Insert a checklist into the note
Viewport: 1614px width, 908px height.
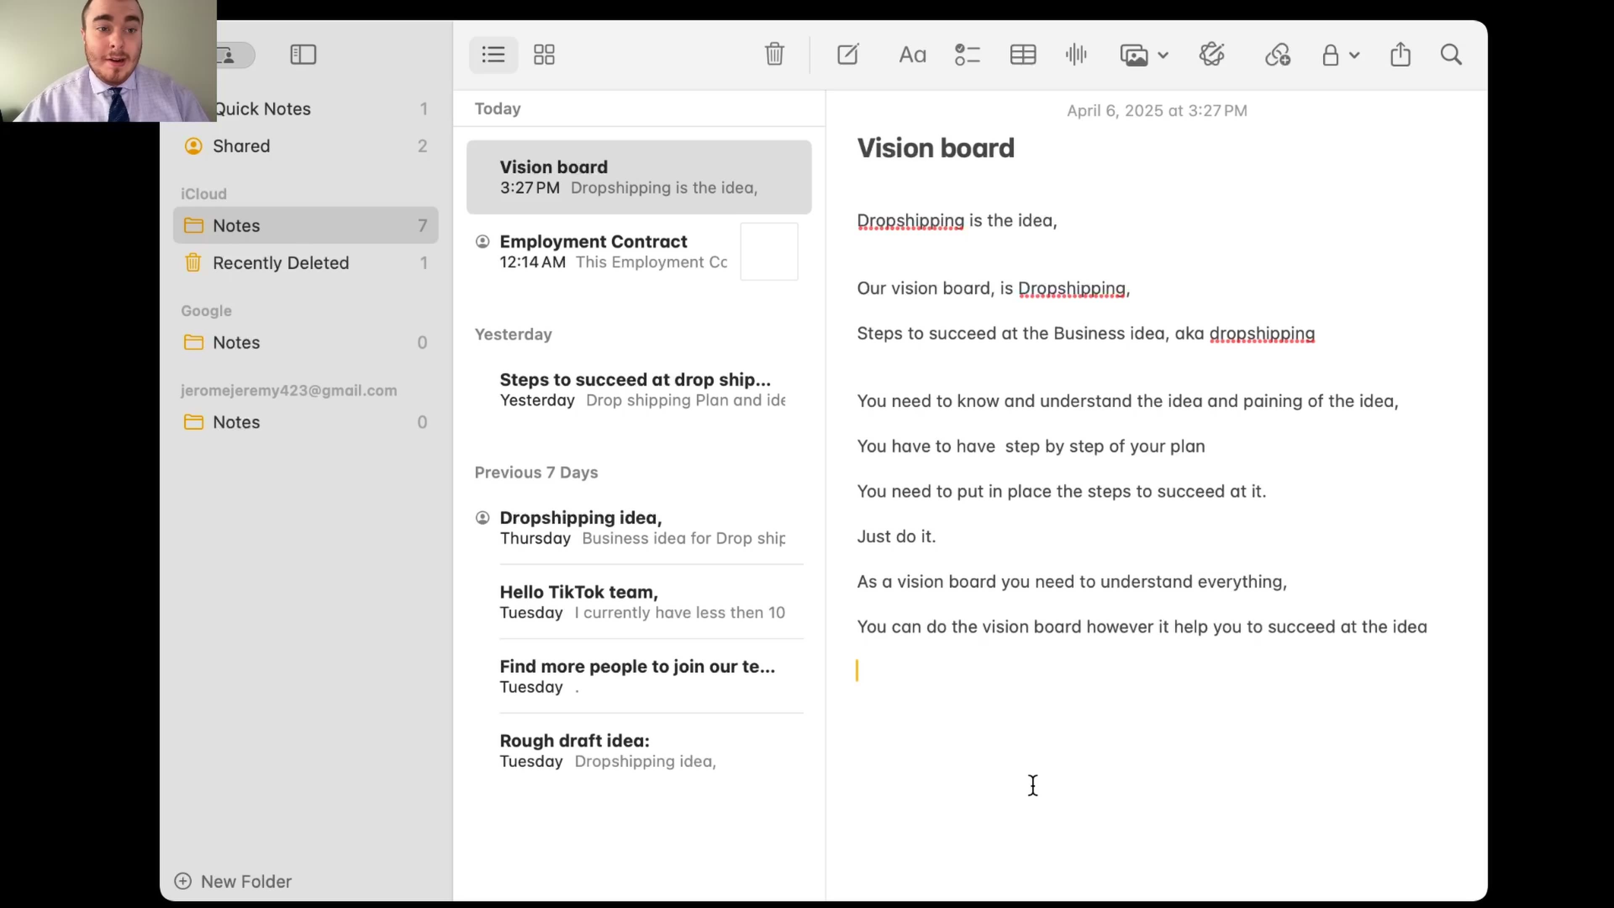(967, 55)
